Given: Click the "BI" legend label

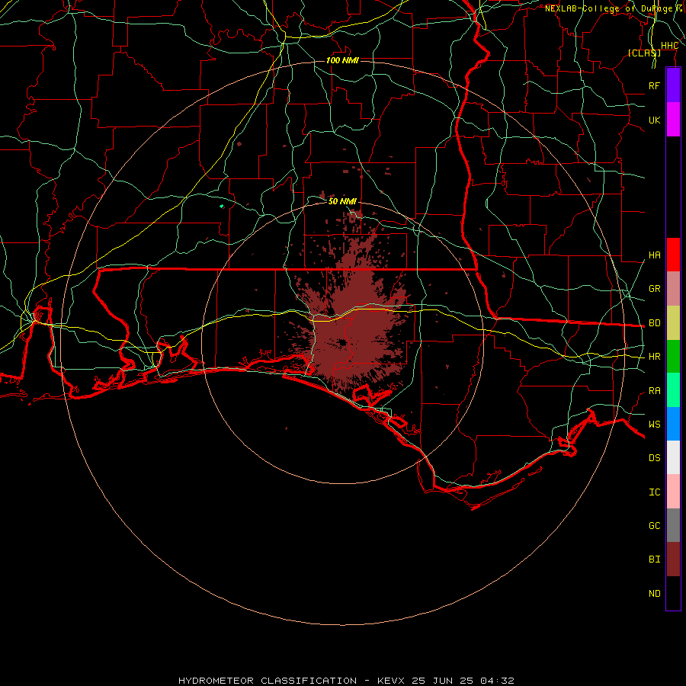Looking at the screenshot, I should 654,559.
